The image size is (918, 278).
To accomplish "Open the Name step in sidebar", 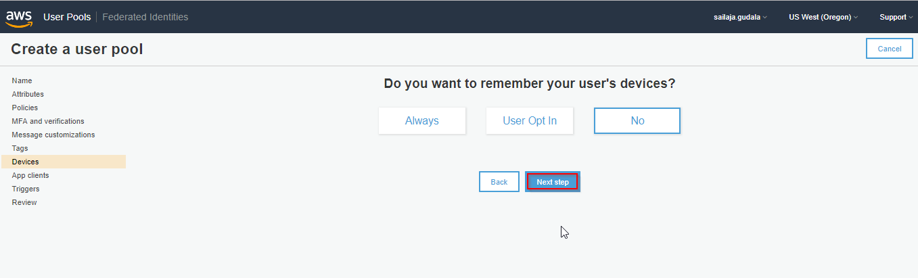I will click(22, 80).
